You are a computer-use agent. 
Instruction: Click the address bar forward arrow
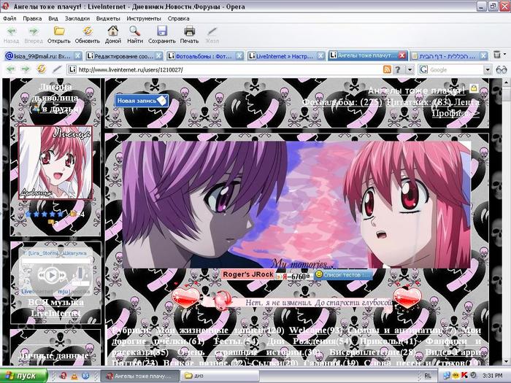tap(26, 69)
